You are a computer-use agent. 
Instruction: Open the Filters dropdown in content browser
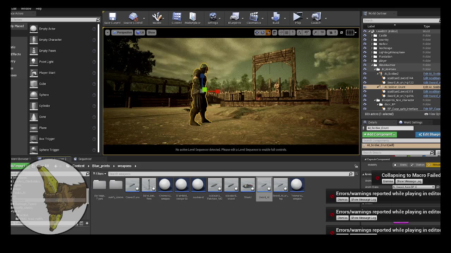[99, 174]
